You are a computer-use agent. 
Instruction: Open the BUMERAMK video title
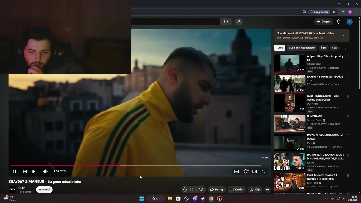(x=314, y=116)
